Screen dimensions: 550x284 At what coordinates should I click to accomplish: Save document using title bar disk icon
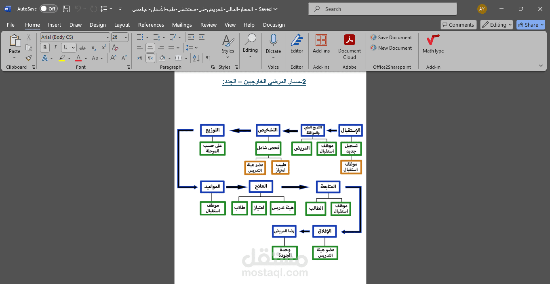(x=66, y=9)
